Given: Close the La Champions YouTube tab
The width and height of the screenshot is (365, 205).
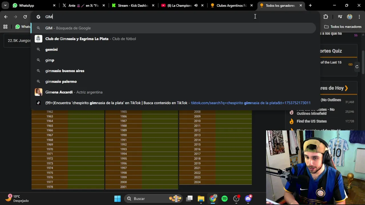Looking at the screenshot, I should pos(203,5).
